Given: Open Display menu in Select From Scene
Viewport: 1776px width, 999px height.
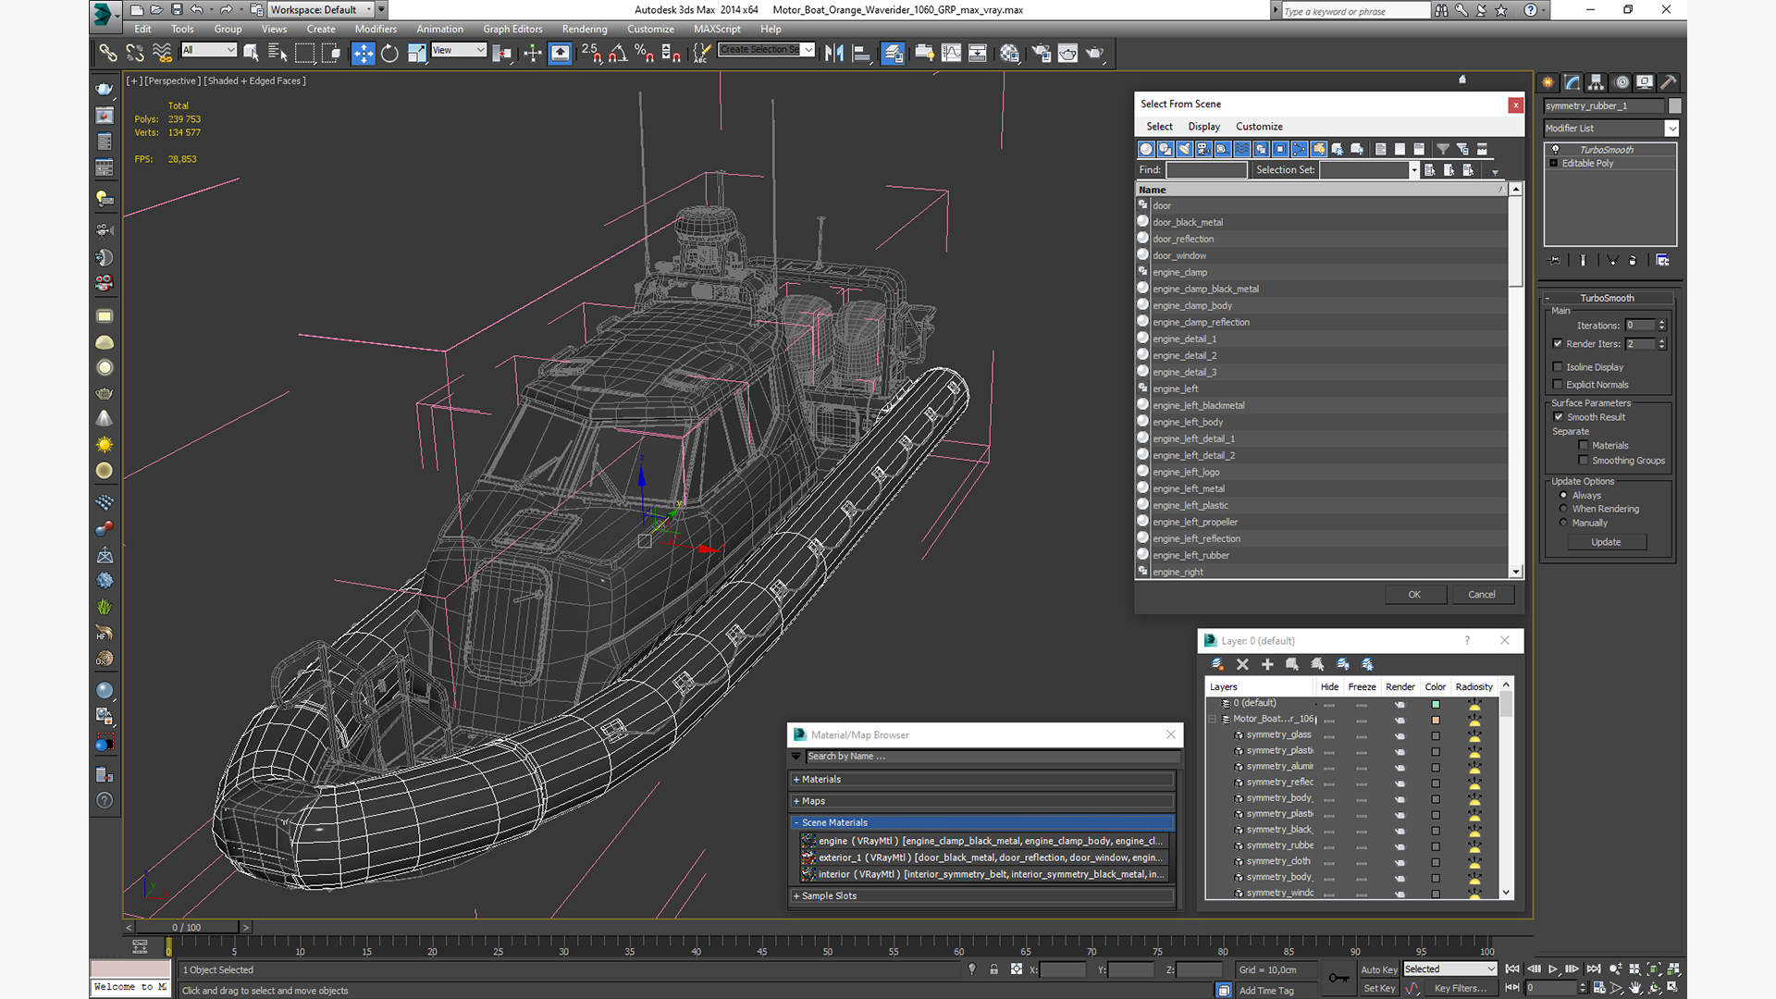Looking at the screenshot, I should (1203, 127).
